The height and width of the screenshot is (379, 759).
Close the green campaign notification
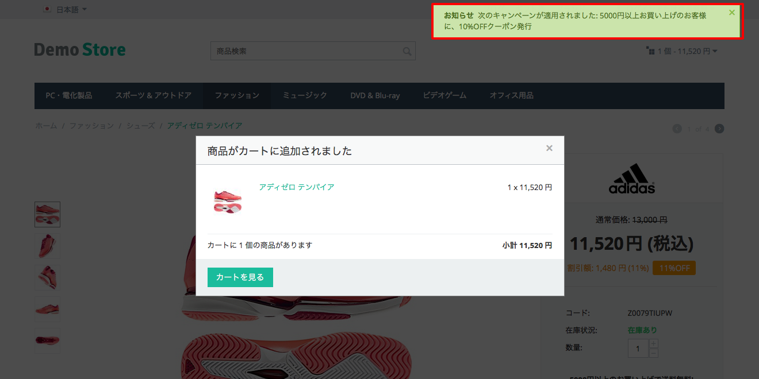732,12
